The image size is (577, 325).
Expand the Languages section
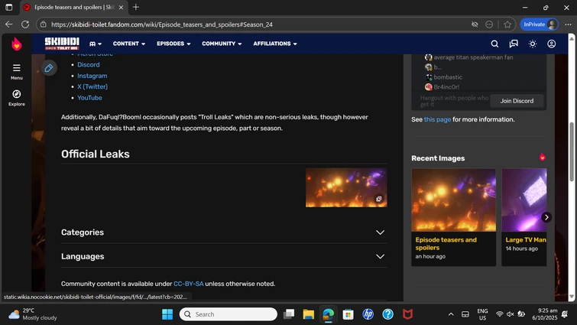coord(224,256)
